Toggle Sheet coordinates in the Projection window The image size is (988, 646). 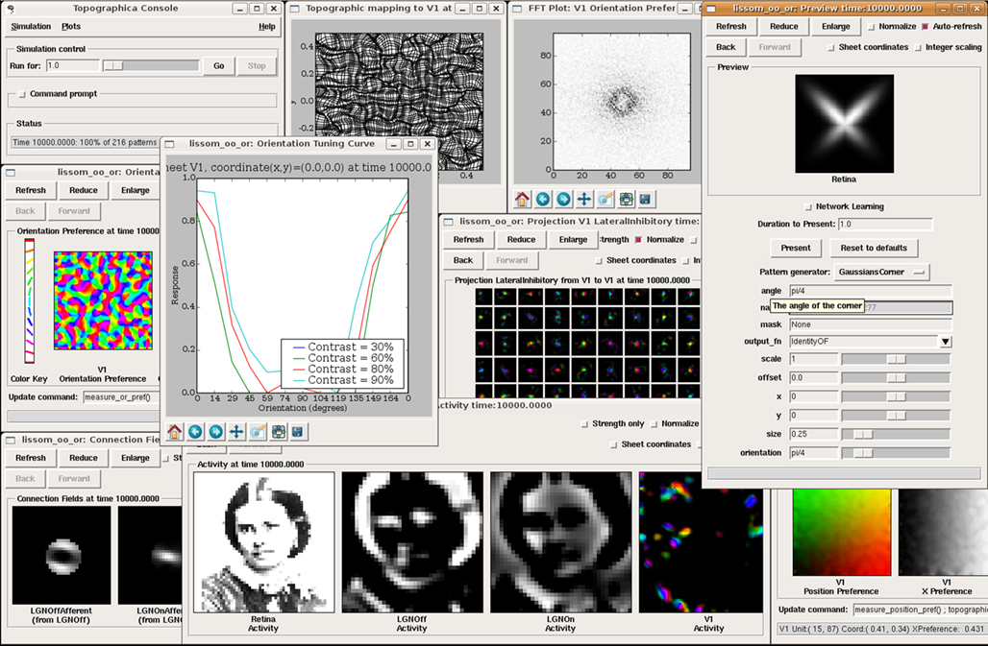(599, 260)
